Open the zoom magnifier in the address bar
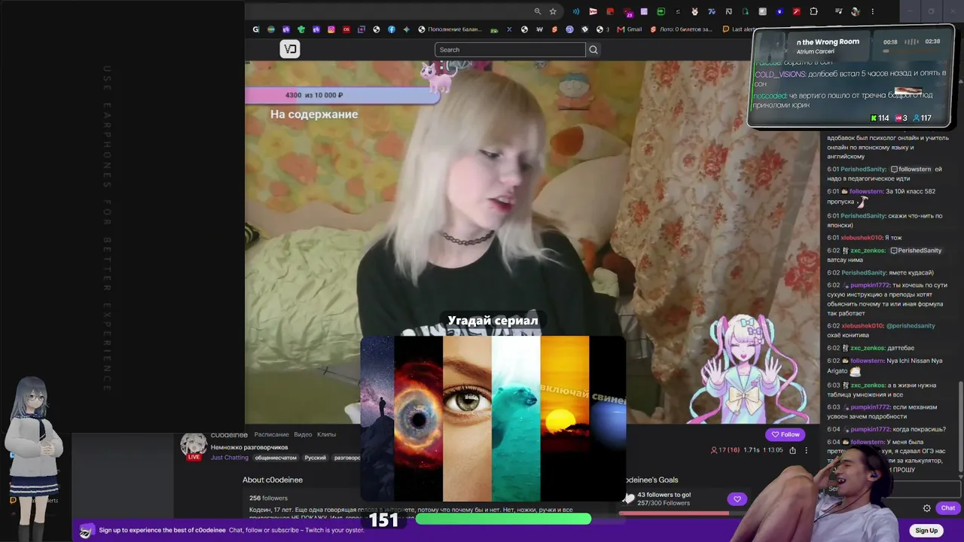964x542 pixels. (537, 11)
